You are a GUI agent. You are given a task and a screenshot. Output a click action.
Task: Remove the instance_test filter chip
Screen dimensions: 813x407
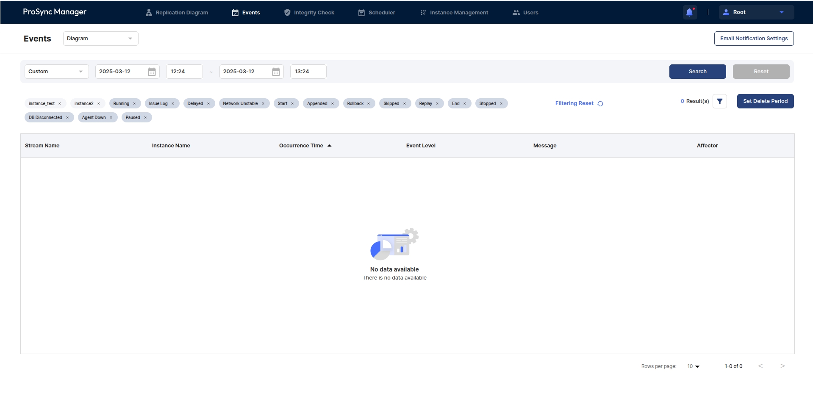[60, 104]
